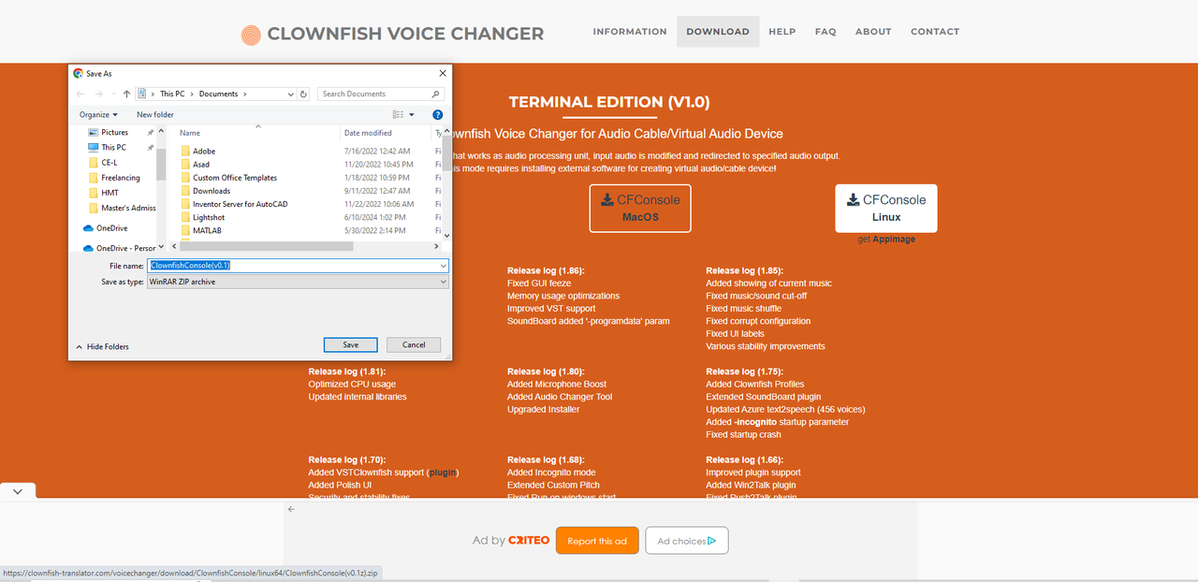The image size is (1198, 582).
Task: Click the Custom Office Templates folder icon
Action: tap(185, 177)
